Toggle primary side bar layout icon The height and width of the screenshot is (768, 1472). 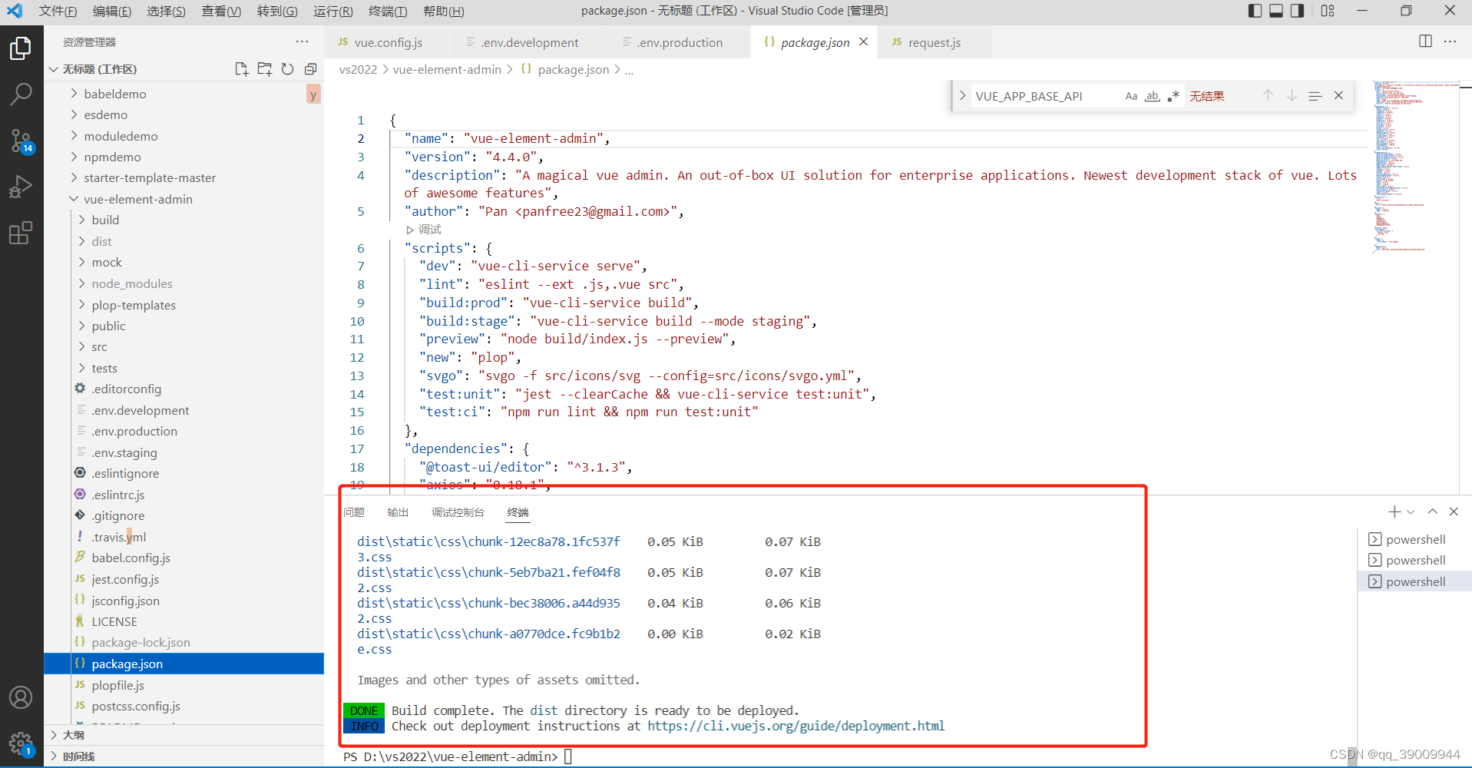(1255, 11)
